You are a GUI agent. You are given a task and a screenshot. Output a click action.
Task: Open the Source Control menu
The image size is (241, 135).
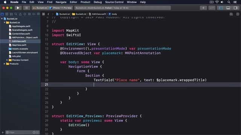click(114, 2)
